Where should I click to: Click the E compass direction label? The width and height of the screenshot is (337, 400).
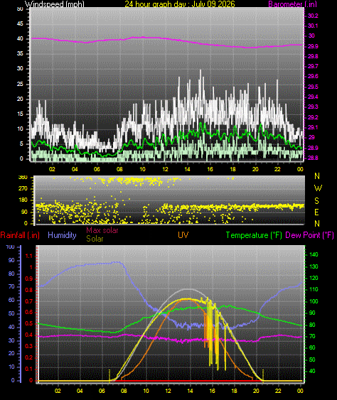pos(316,212)
